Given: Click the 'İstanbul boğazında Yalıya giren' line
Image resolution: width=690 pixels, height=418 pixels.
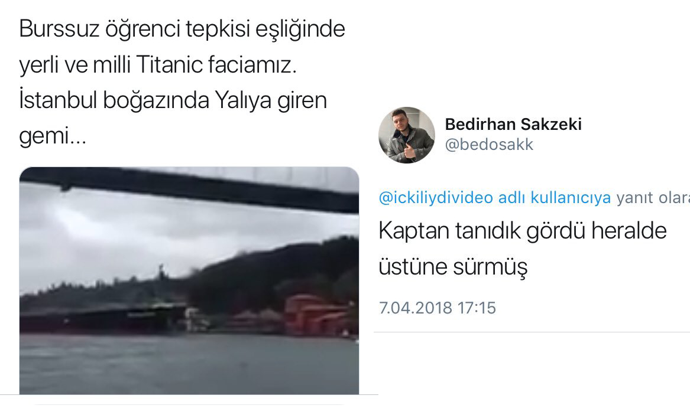Looking at the screenshot, I should (173, 100).
